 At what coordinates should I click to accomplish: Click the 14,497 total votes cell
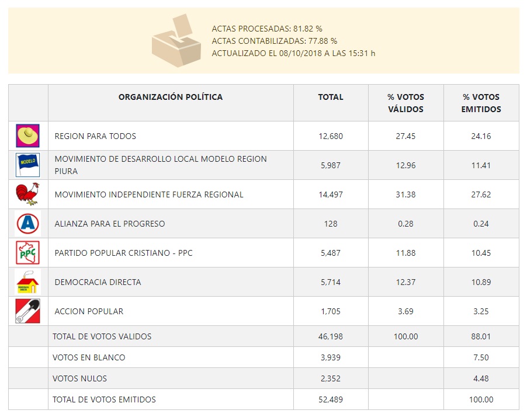pos(331,194)
